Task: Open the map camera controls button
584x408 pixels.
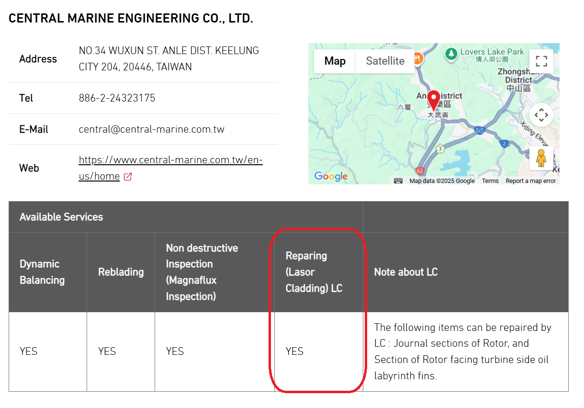Action: point(541,115)
